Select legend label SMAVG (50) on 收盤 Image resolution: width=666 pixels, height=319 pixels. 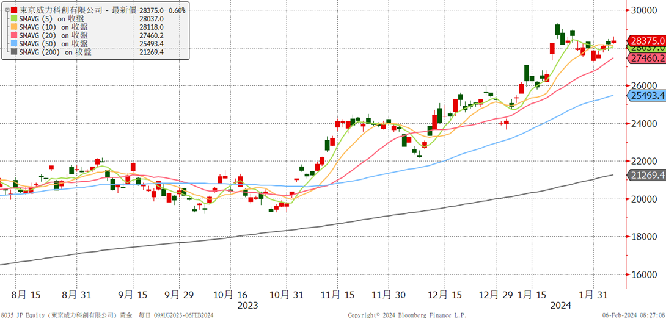click(x=54, y=44)
